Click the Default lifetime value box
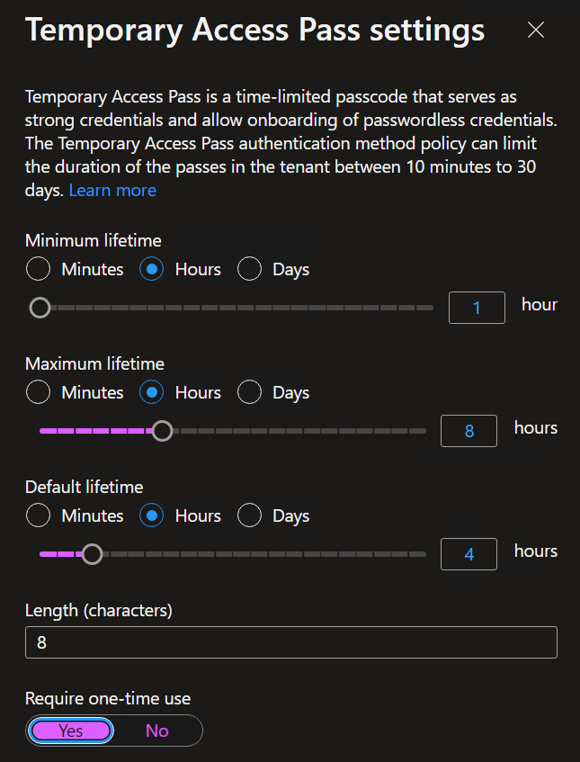The height and width of the screenshot is (762, 580). [x=468, y=554]
